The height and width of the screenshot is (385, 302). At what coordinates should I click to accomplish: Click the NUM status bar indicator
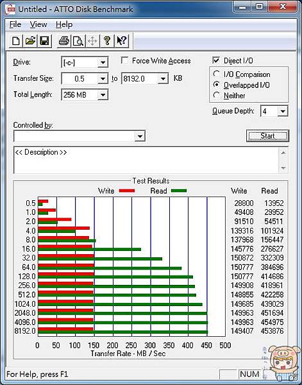click(x=249, y=374)
